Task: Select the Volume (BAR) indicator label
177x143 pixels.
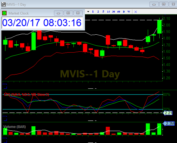Action: 15,127
